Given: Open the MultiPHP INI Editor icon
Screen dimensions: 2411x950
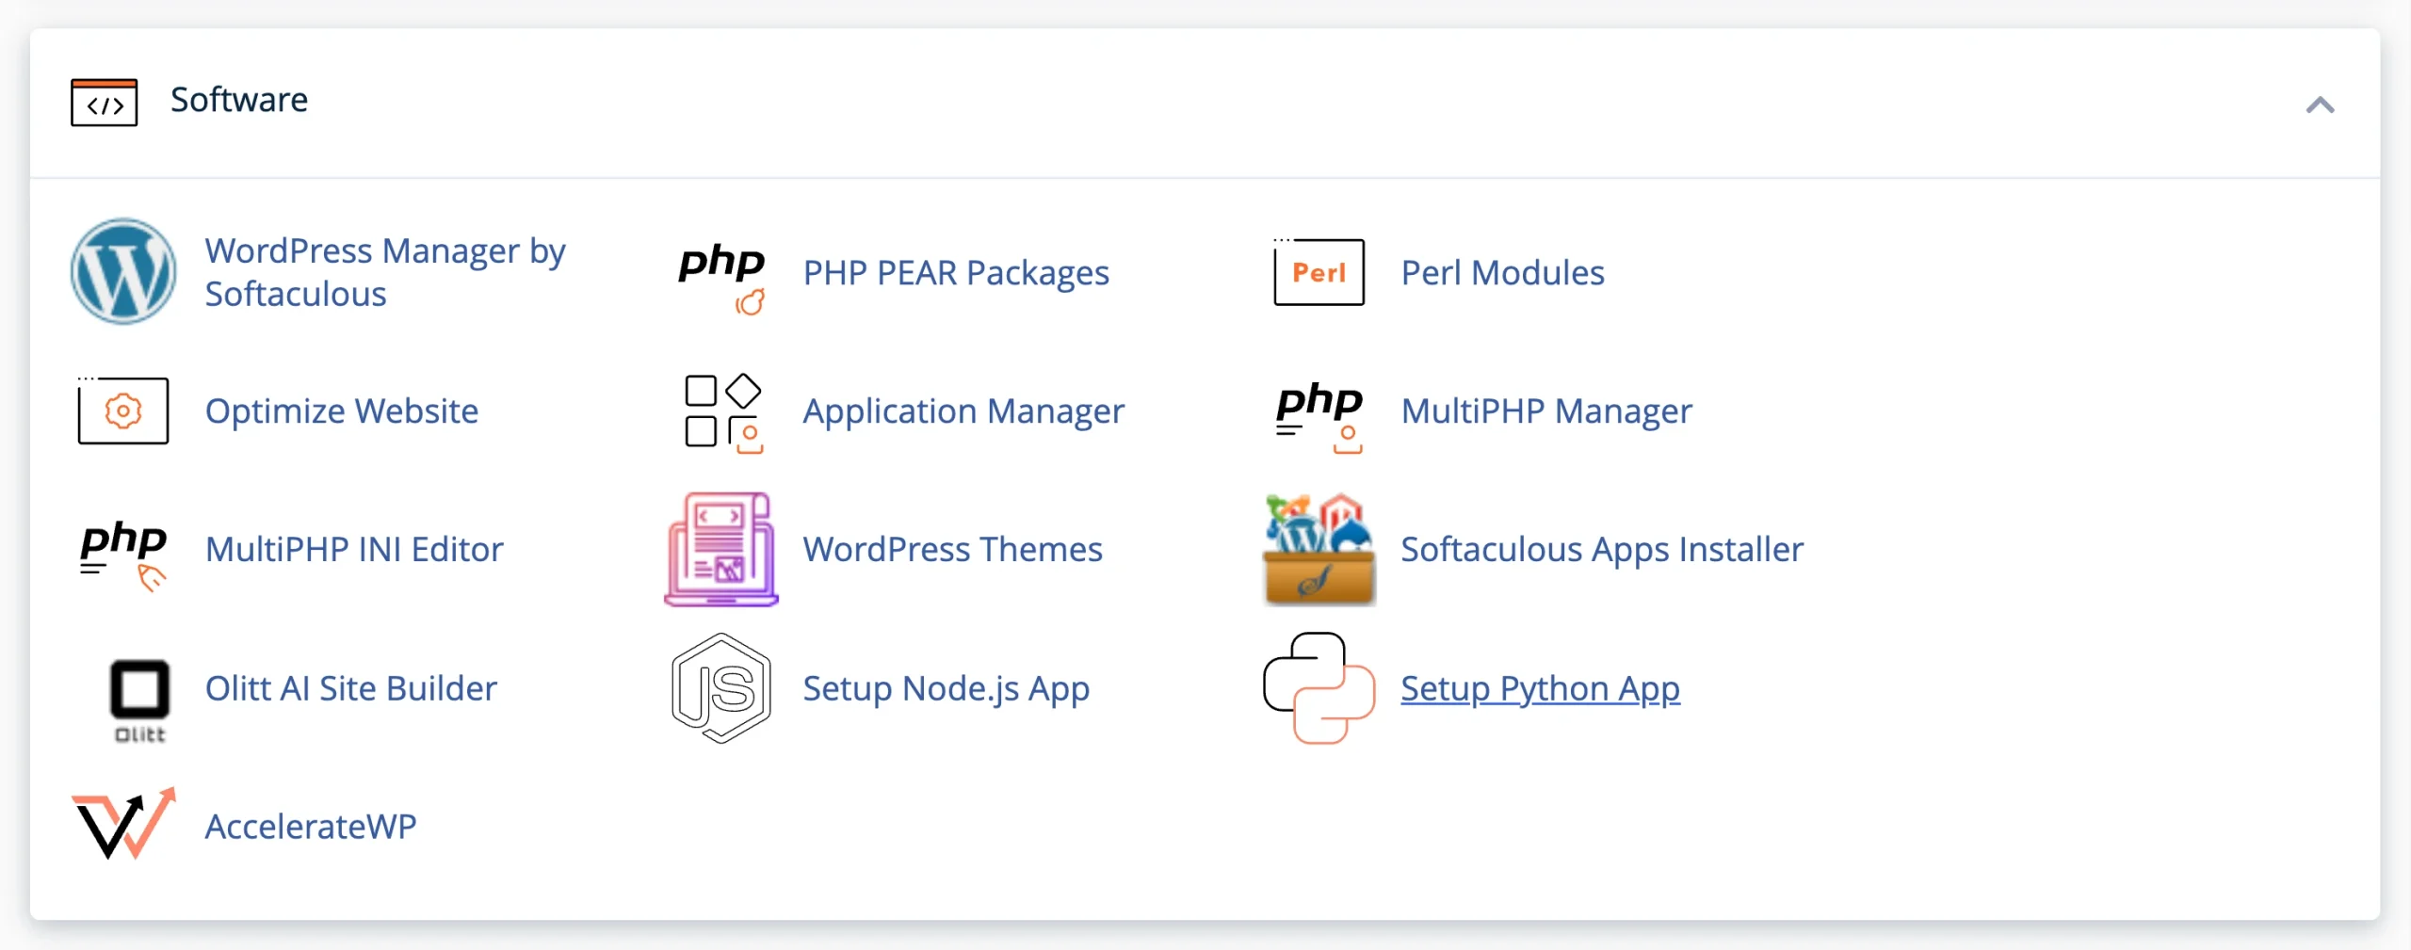Looking at the screenshot, I should (123, 553).
